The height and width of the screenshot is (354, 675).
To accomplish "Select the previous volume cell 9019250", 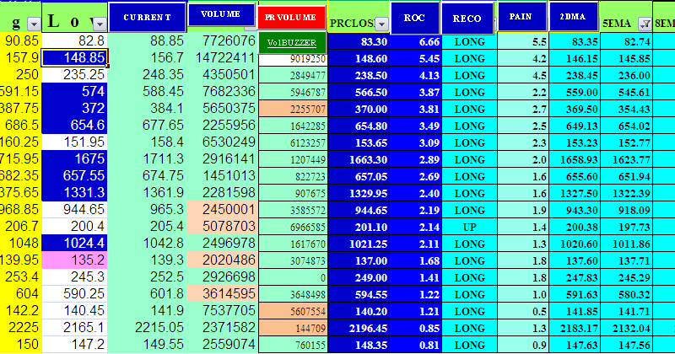I will 293,59.
